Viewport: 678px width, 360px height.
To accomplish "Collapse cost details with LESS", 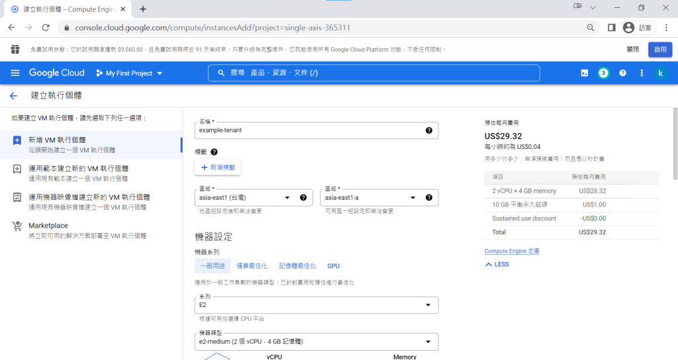I will [x=497, y=265].
